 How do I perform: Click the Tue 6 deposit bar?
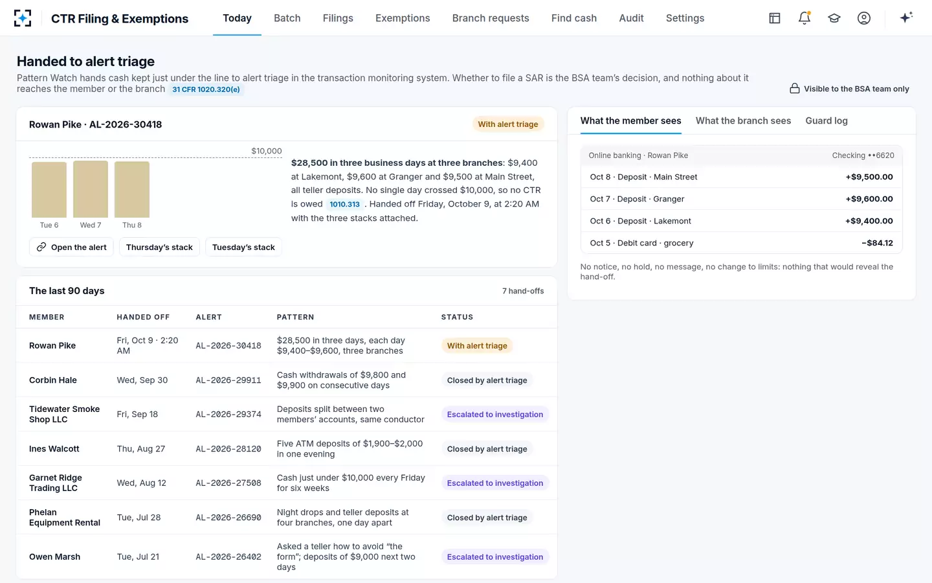(x=49, y=190)
